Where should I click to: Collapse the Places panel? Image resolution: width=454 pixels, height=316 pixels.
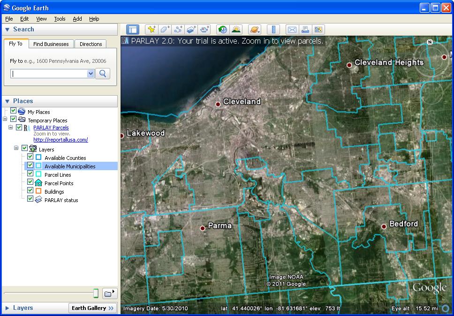pos(8,101)
